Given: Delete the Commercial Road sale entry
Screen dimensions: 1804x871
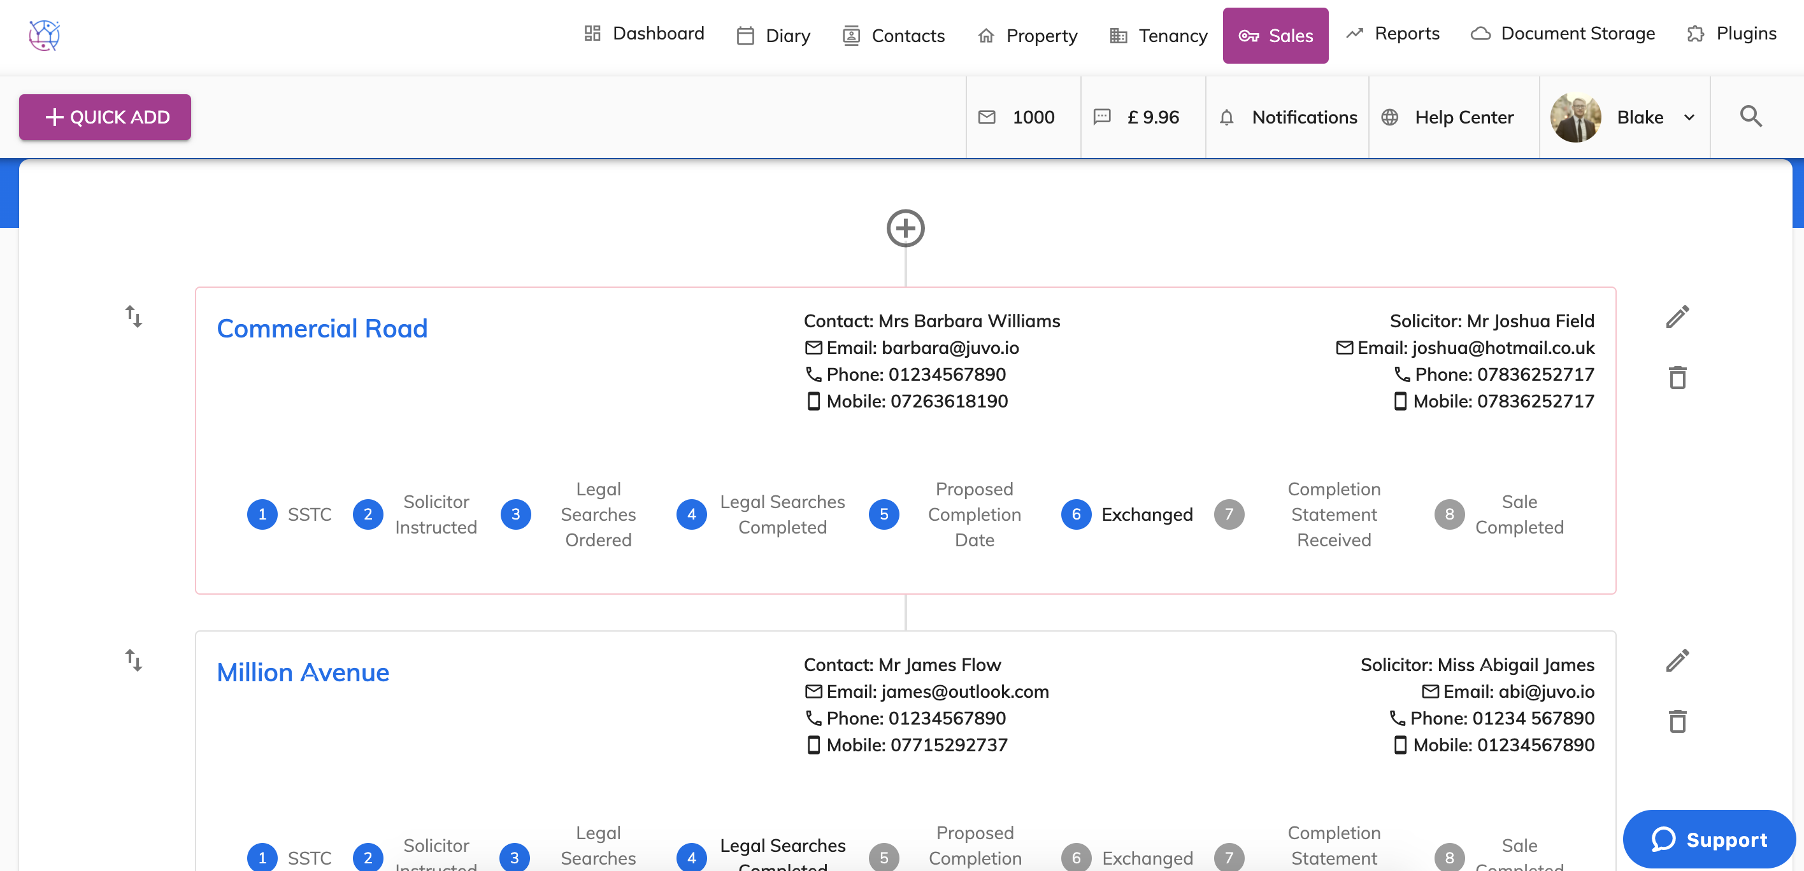Looking at the screenshot, I should pyautogui.click(x=1677, y=378).
